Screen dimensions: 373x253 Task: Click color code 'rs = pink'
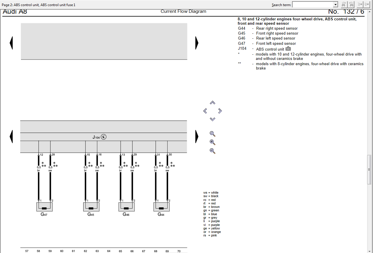click(x=210, y=235)
